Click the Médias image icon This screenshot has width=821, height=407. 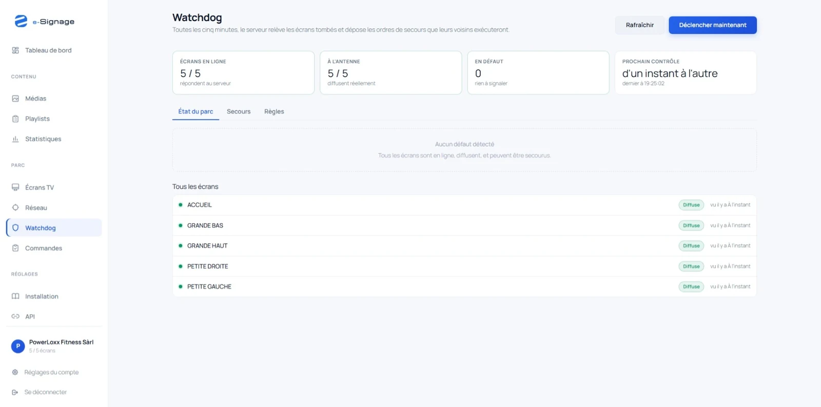tap(15, 99)
